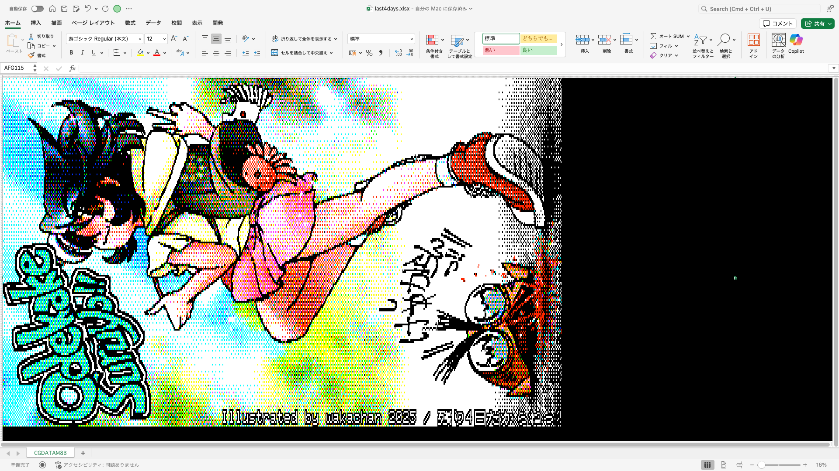Toggle the macro record status bar icon
This screenshot has height=471, width=839.
(42, 465)
